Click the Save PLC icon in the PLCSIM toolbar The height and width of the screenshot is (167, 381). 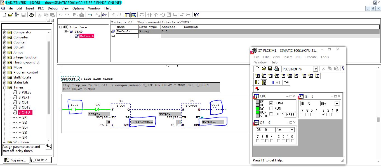270,69
